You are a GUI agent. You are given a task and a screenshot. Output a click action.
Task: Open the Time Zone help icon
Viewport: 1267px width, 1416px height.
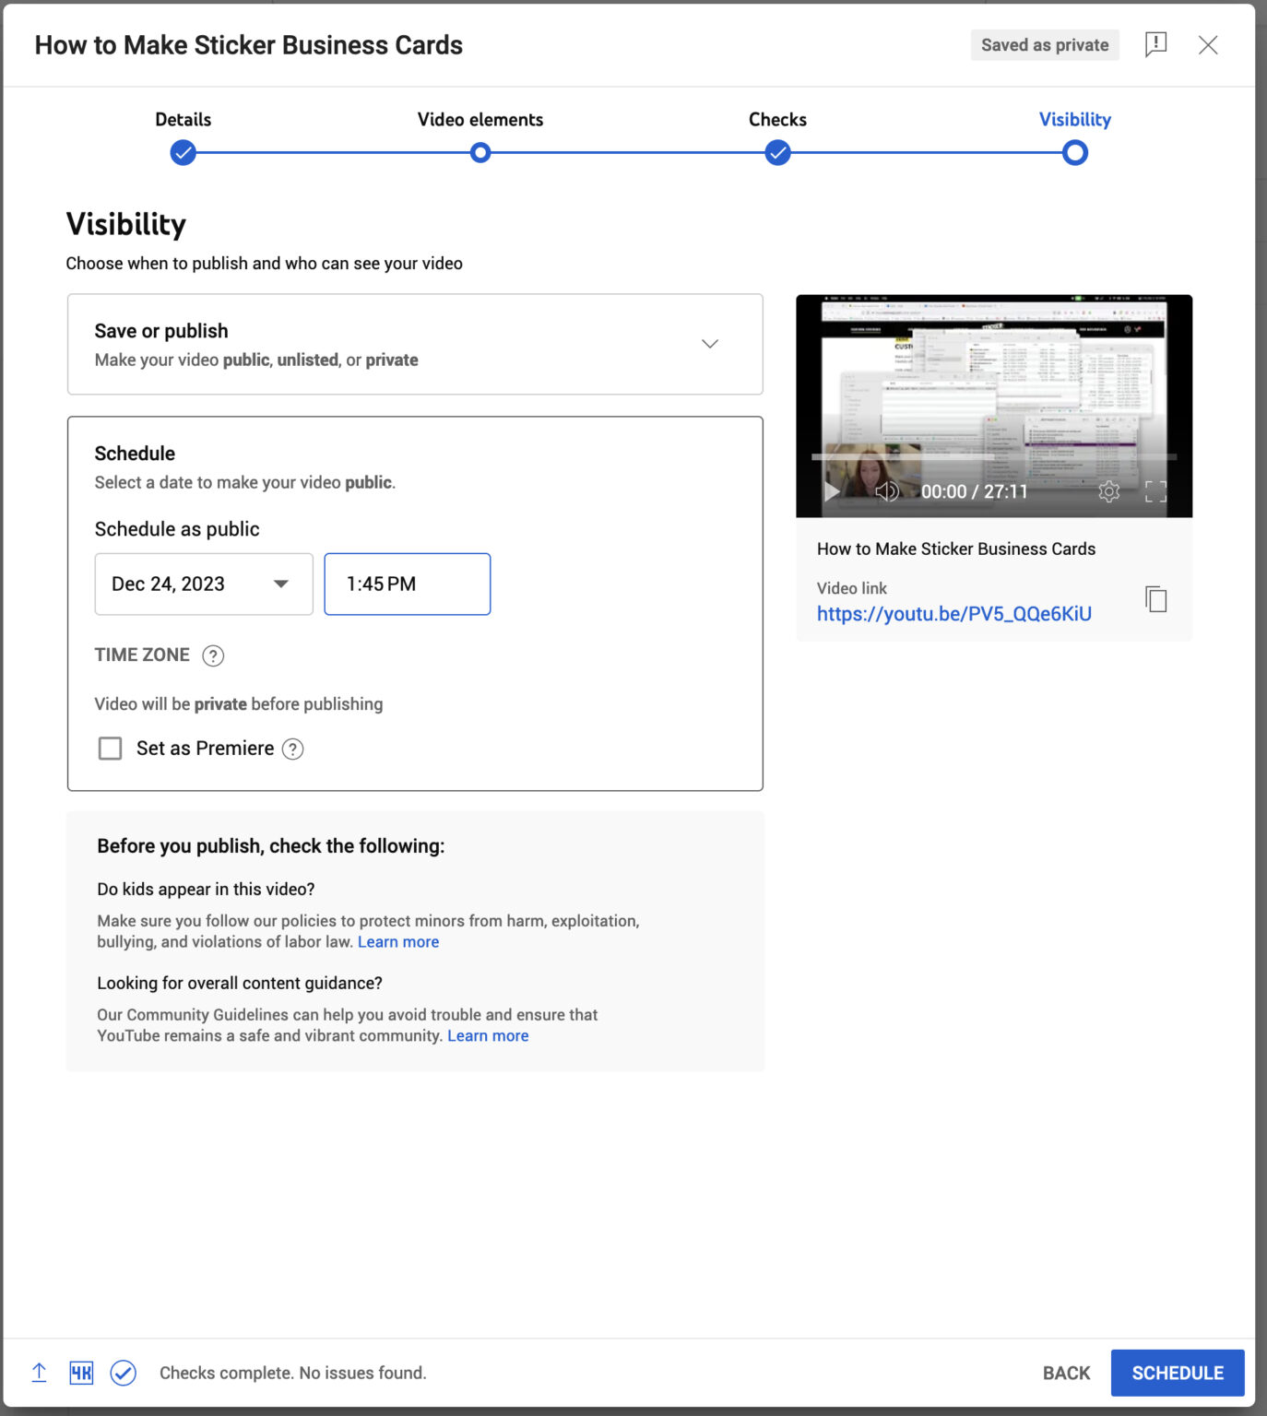[x=213, y=655]
